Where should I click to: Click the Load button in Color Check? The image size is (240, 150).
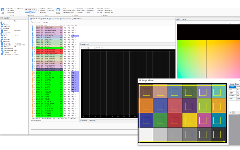click(x=230, y=23)
